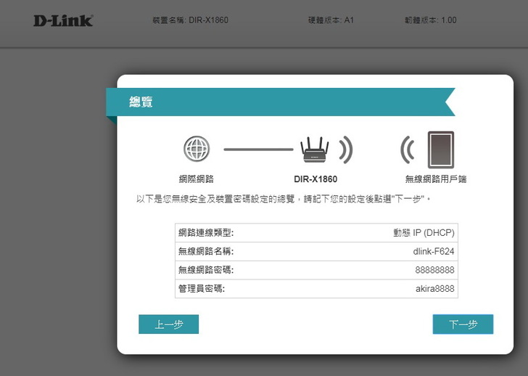Image resolution: width=528 pixels, height=376 pixels.
Task: Click the 88888888 wireless password value
Action: click(434, 270)
